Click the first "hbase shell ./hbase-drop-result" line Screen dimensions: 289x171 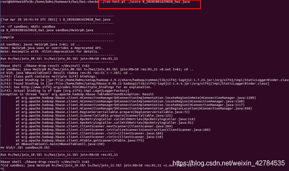45,66
